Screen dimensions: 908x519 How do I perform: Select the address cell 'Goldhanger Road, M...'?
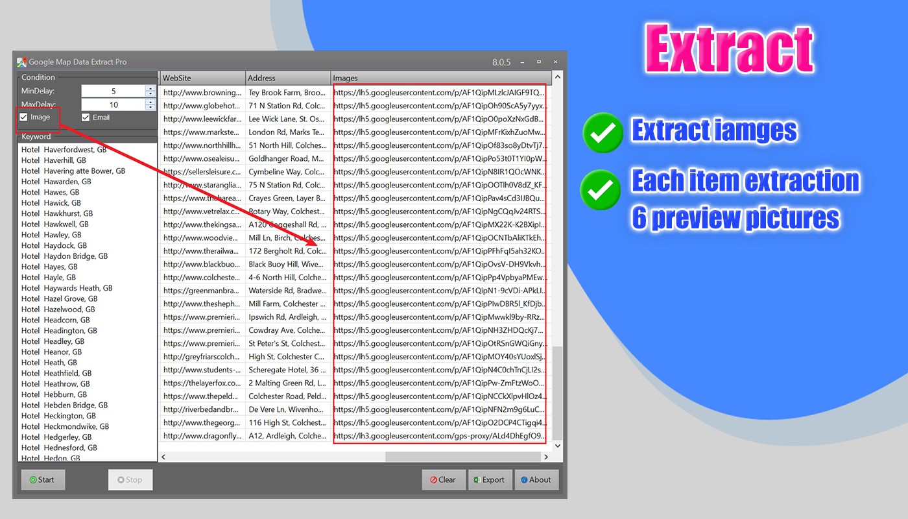pyautogui.click(x=288, y=158)
